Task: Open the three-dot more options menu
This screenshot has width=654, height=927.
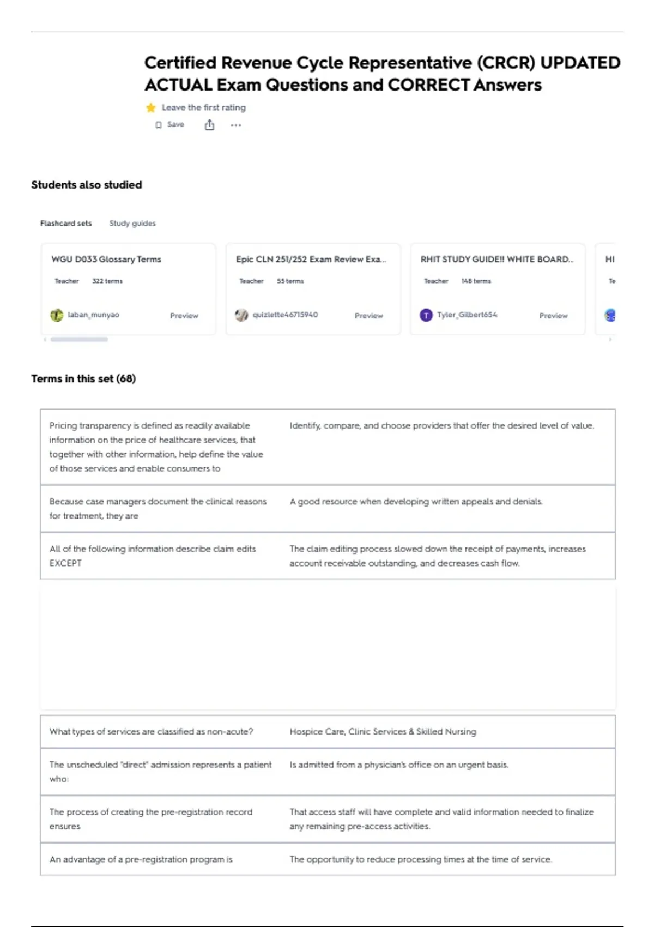Action: (235, 125)
